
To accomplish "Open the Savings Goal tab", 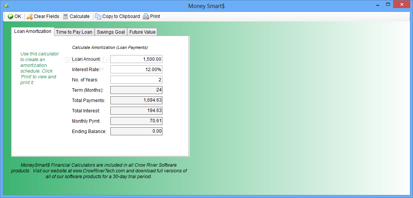I will tap(111, 32).
